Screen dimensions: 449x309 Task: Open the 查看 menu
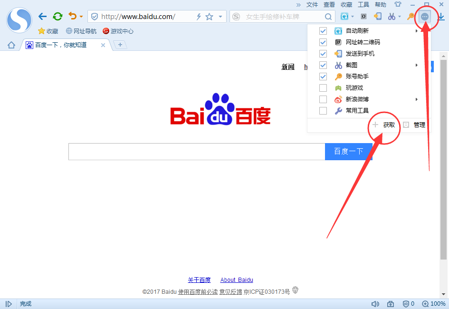329,5
